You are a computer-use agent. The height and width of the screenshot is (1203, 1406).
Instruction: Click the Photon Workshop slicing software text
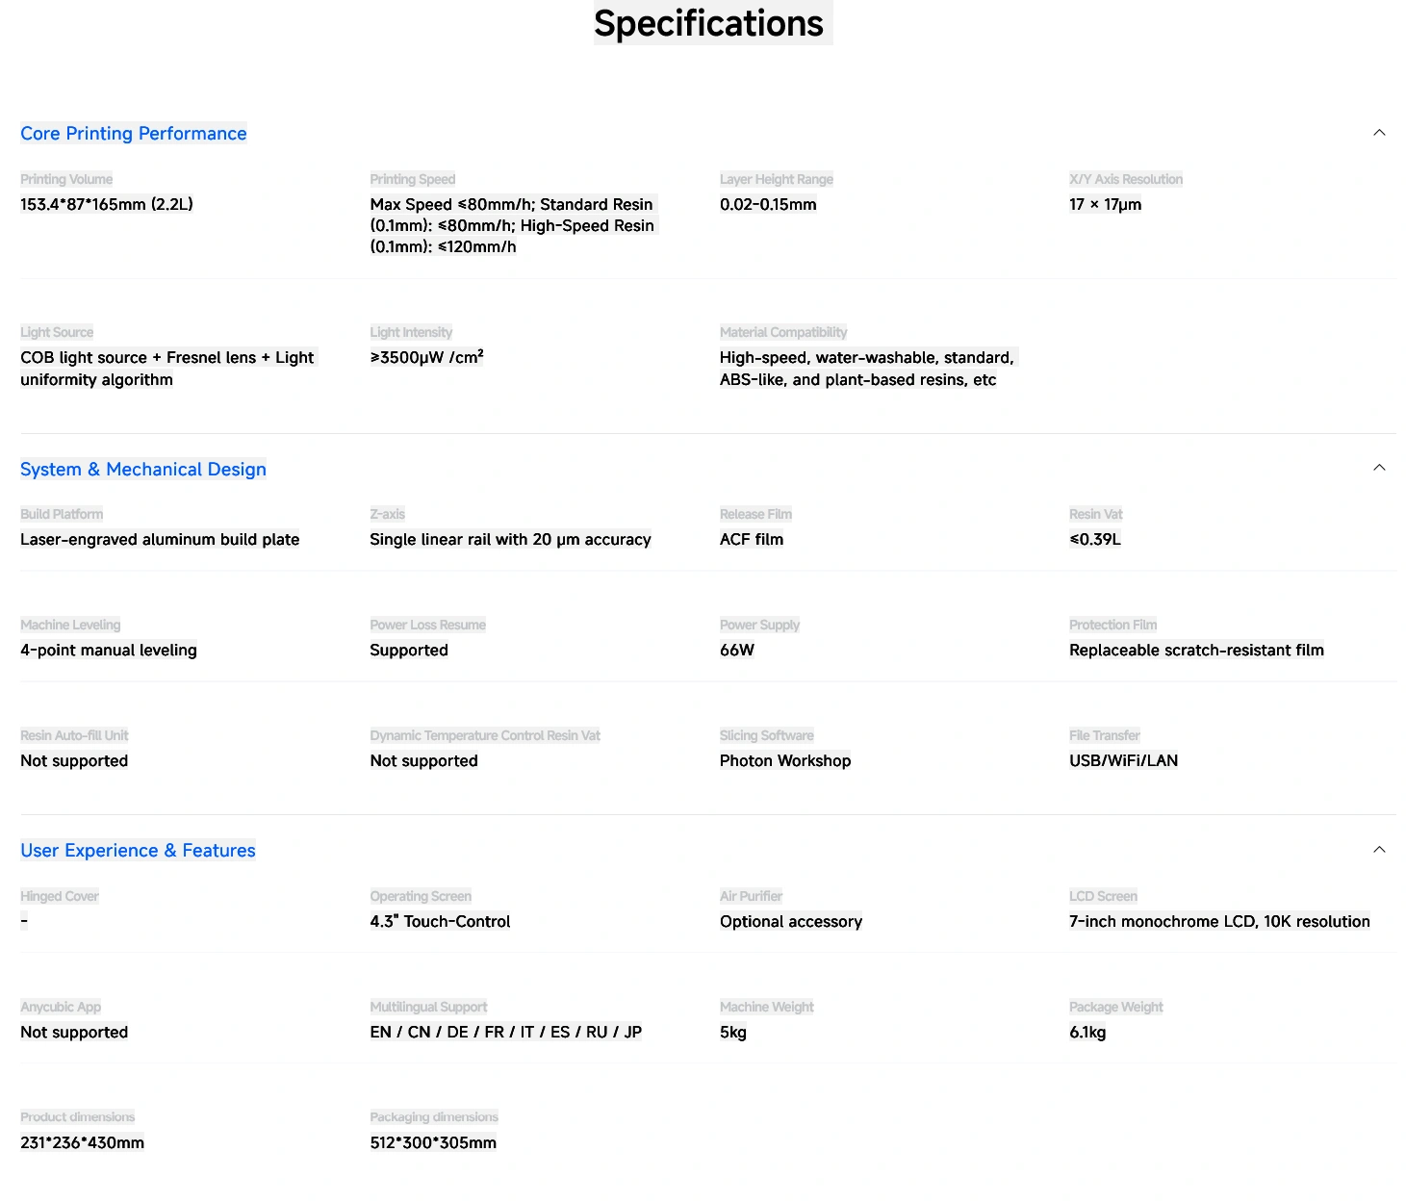point(785,761)
